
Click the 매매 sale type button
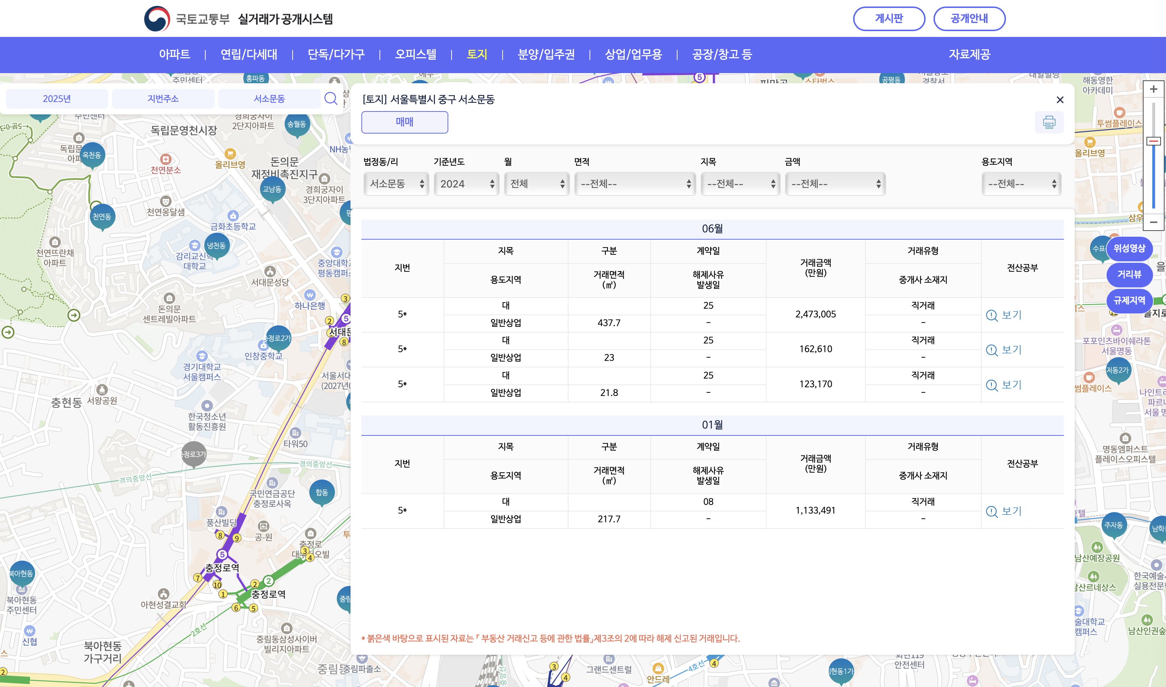[404, 122]
